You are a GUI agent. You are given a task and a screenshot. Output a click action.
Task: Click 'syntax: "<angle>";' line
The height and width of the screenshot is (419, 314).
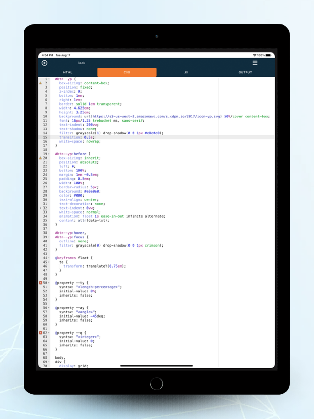point(78,312)
